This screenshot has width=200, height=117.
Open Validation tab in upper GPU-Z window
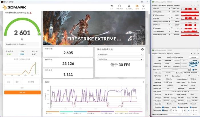(177, 5)
